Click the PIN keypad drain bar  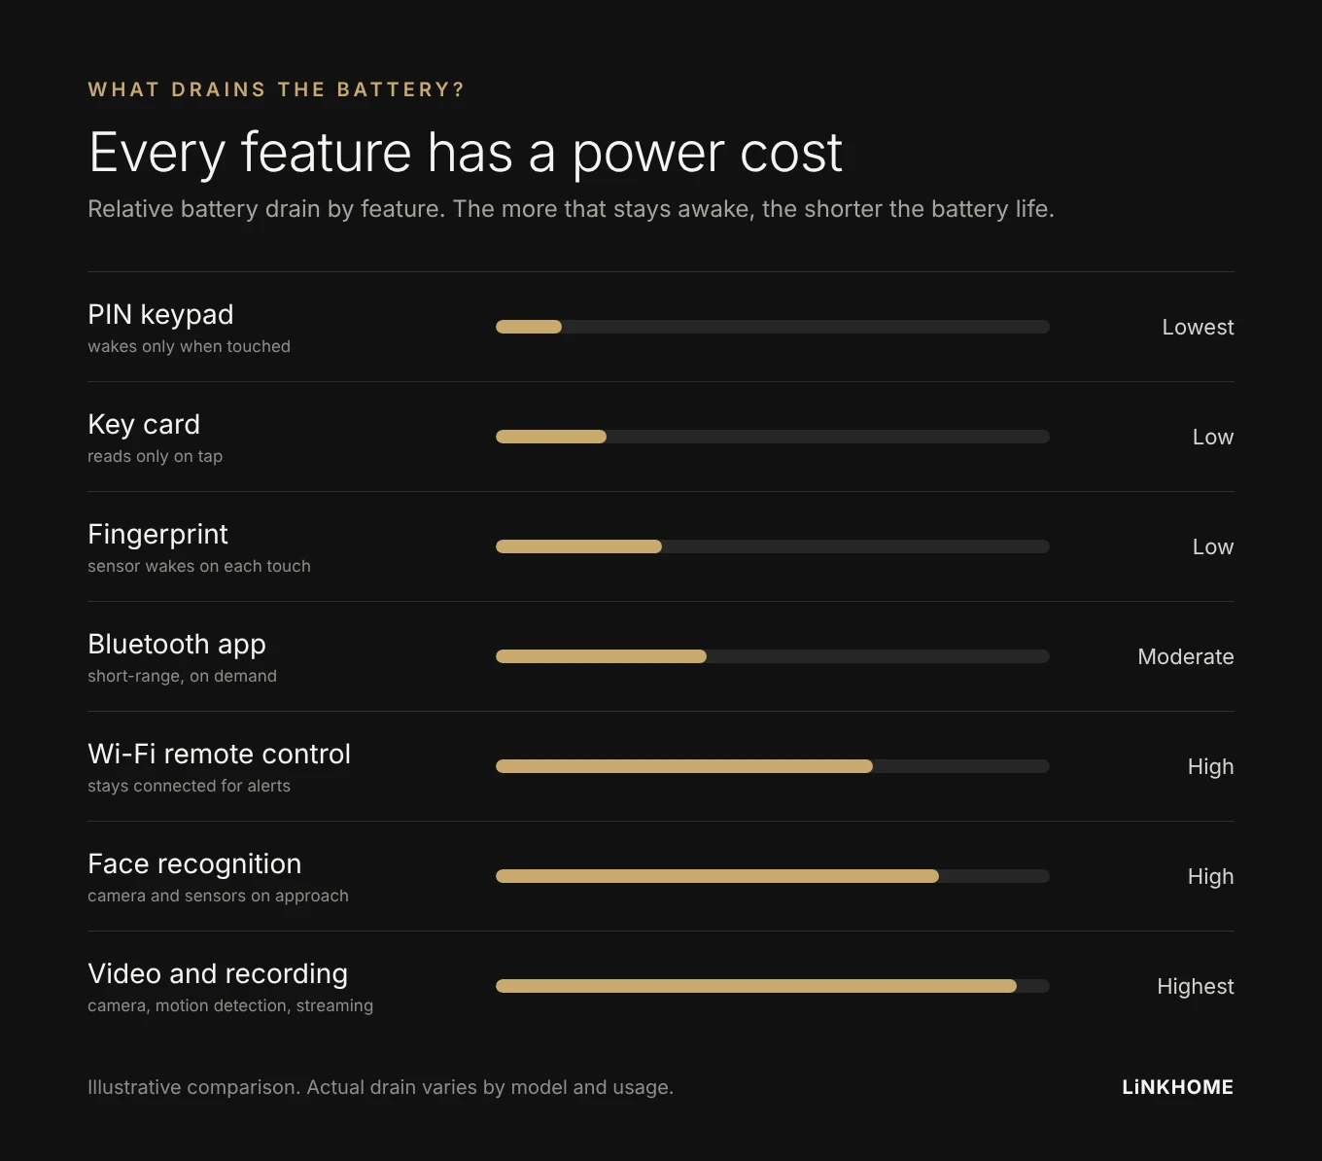(x=773, y=327)
